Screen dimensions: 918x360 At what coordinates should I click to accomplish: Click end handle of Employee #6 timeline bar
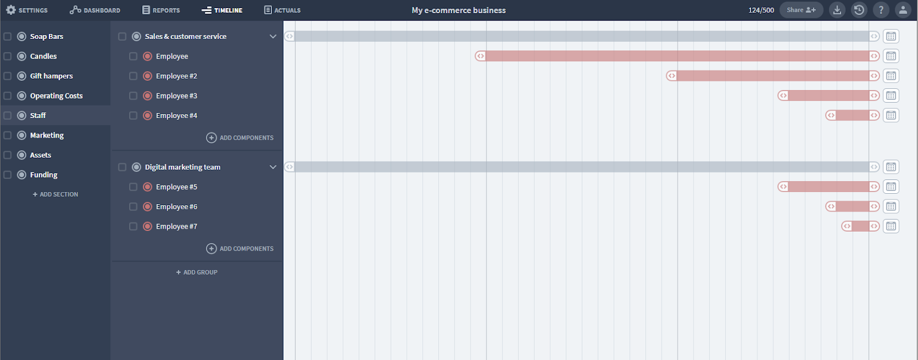tap(874, 206)
